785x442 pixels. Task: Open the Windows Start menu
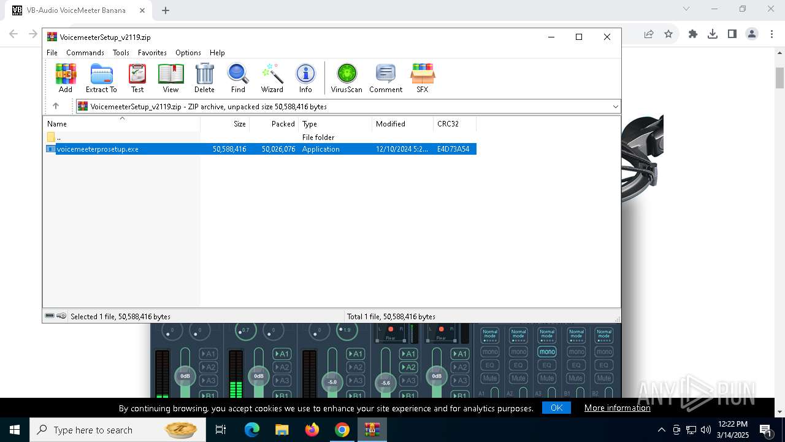click(x=14, y=430)
